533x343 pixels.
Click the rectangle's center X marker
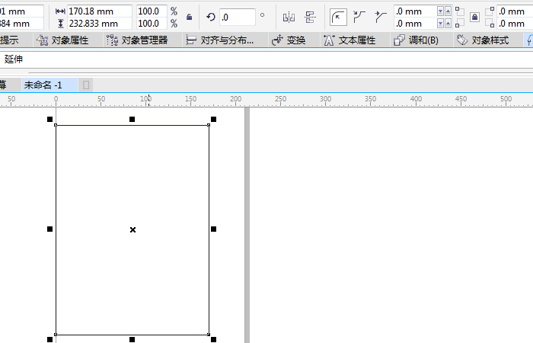pos(132,229)
